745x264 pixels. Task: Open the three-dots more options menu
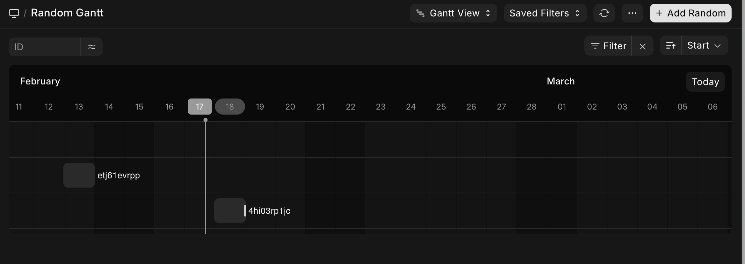[632, 13]
